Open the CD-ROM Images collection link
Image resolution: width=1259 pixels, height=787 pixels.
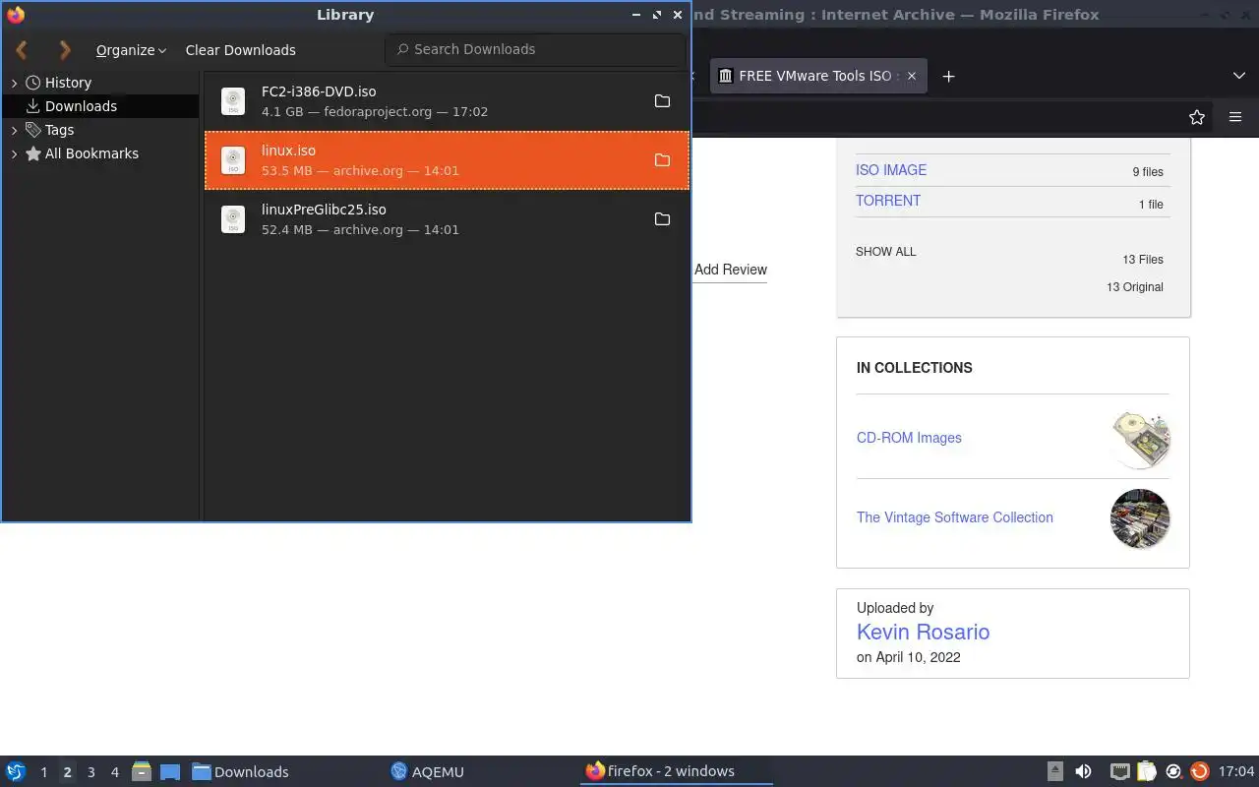pos(909,438)
